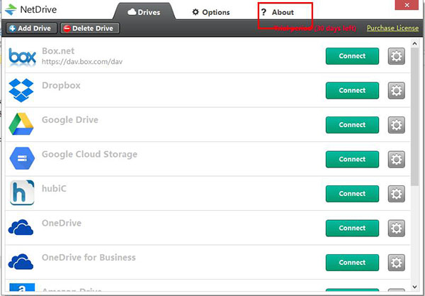Open settings gear for OneDrive row
Viewport: 425px width, 296px height.
(x=396, y=228)
